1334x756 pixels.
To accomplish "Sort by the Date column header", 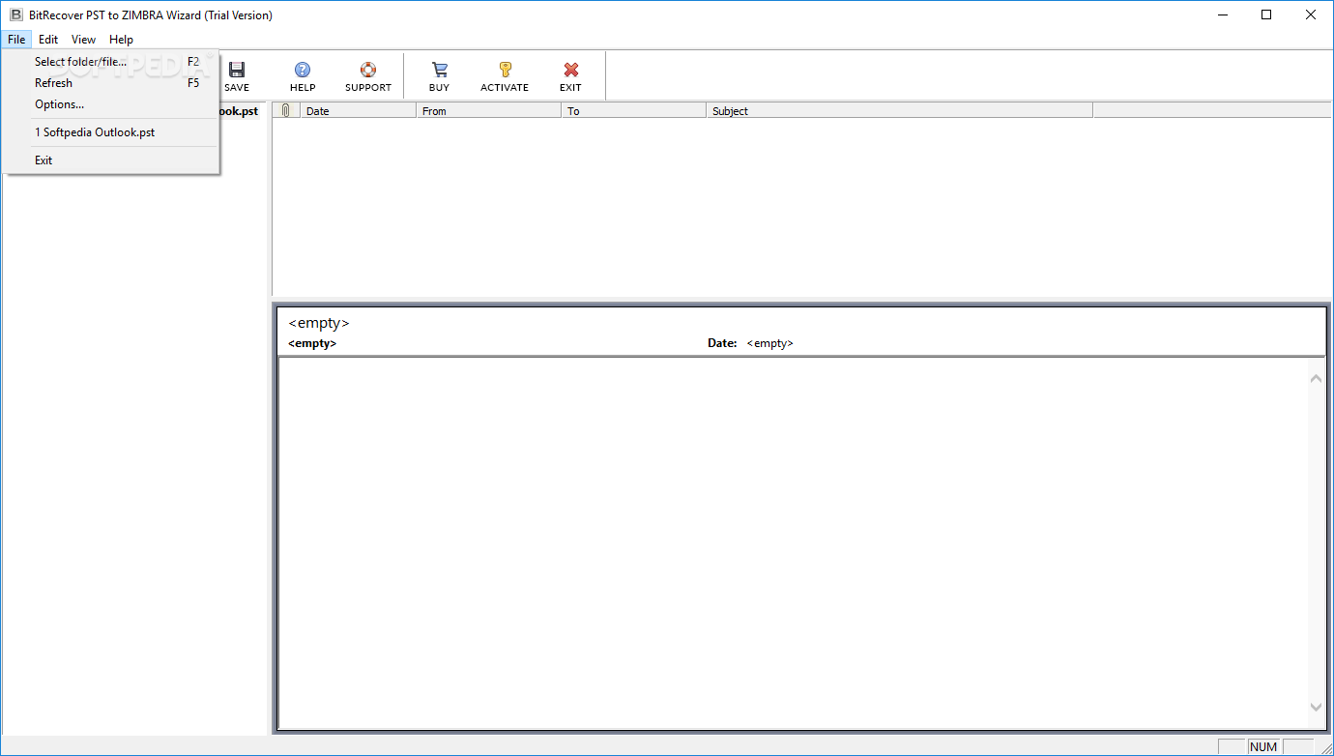I will [358, 111].
